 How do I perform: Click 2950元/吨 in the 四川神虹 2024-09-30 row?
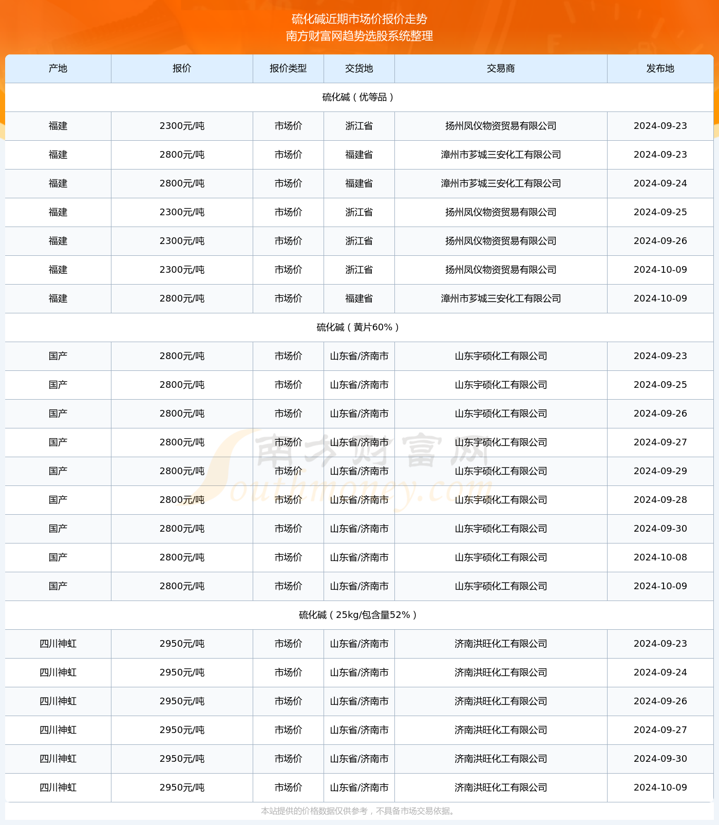pyautogui.click(x=182, y=759)
